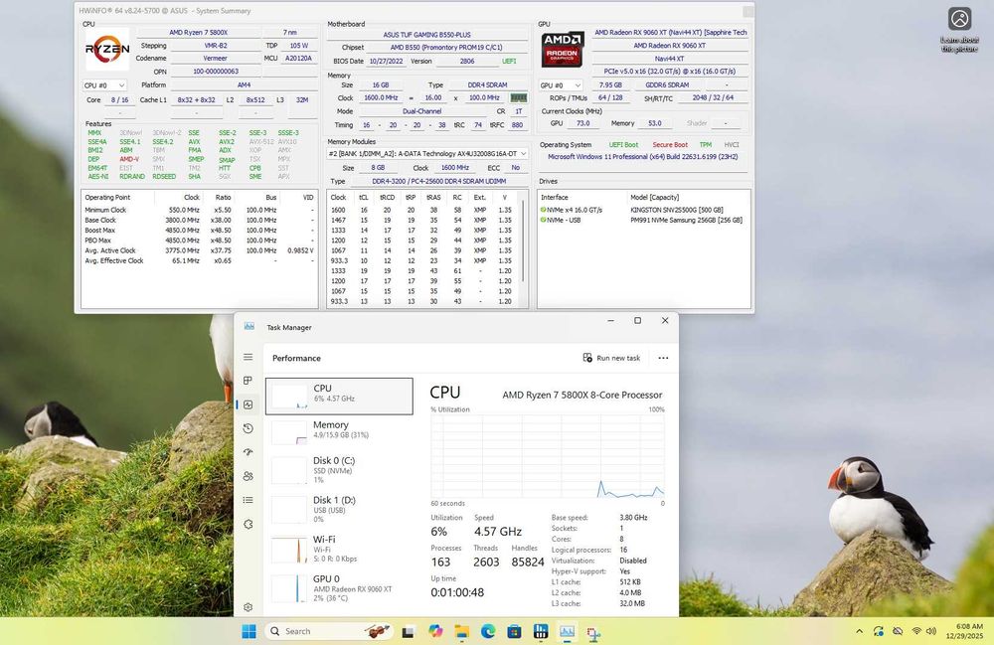994x645 pixels.
Task: Click the Microsoft Windows 11 Professional build text
Action: coord(643,156)
